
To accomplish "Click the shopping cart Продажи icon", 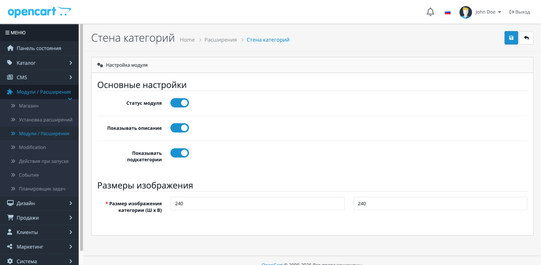I will (x=10, y=218).
